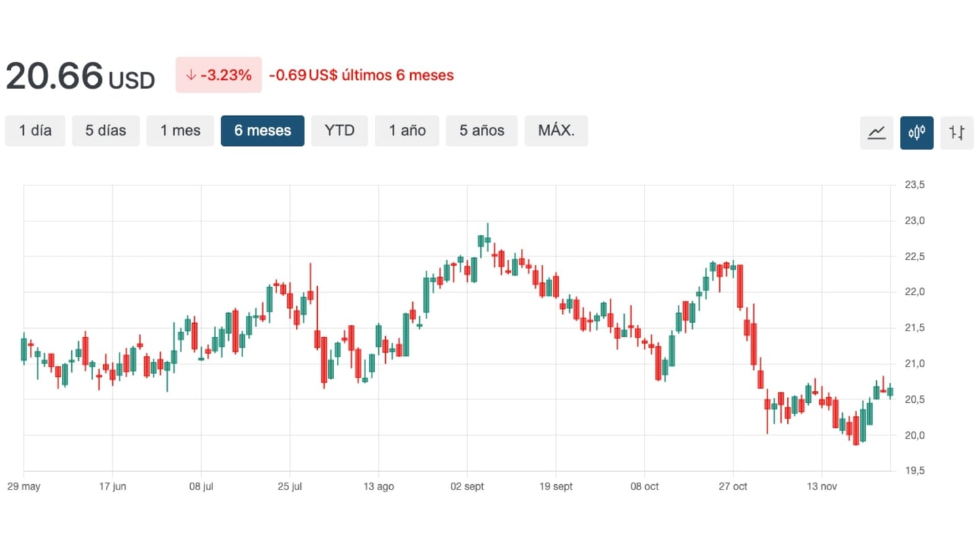Click the 20.66 USD price text
Image resolution: width=978 pixels, height=550 pixels.
80,76
